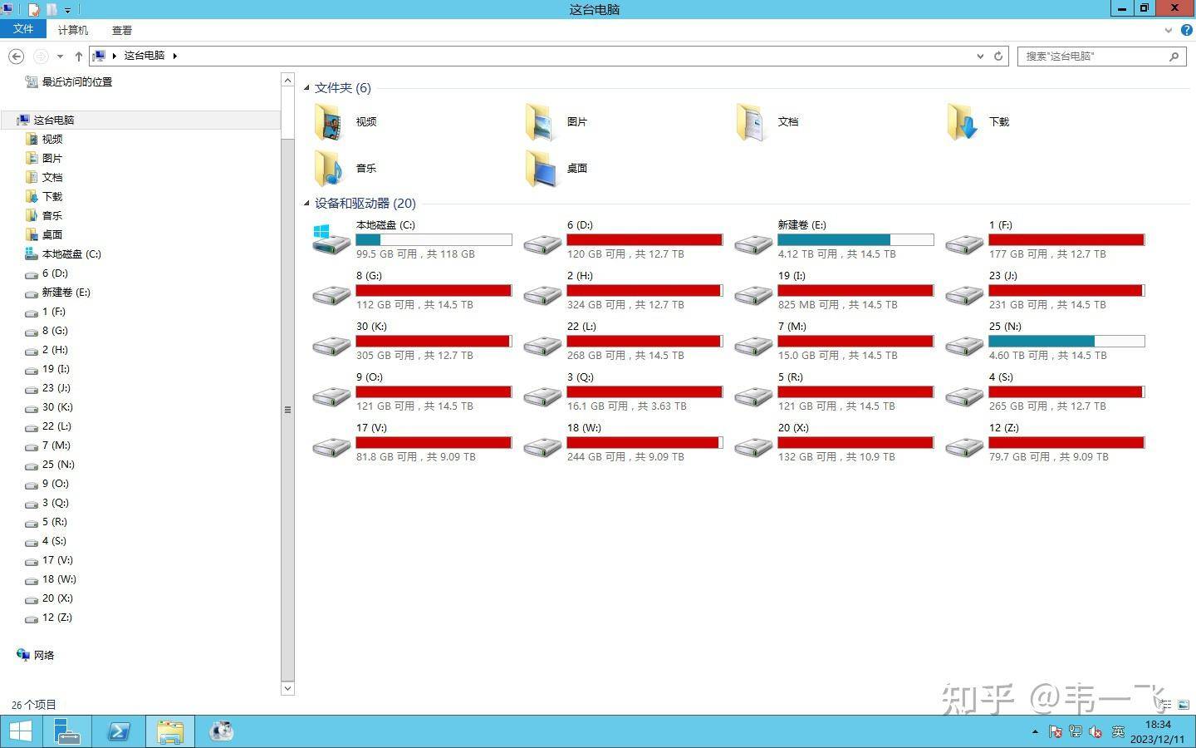Select the 下载 folder icon
Screen dimensions: 1196x748
pyautogui.click(x=962, y=121)
